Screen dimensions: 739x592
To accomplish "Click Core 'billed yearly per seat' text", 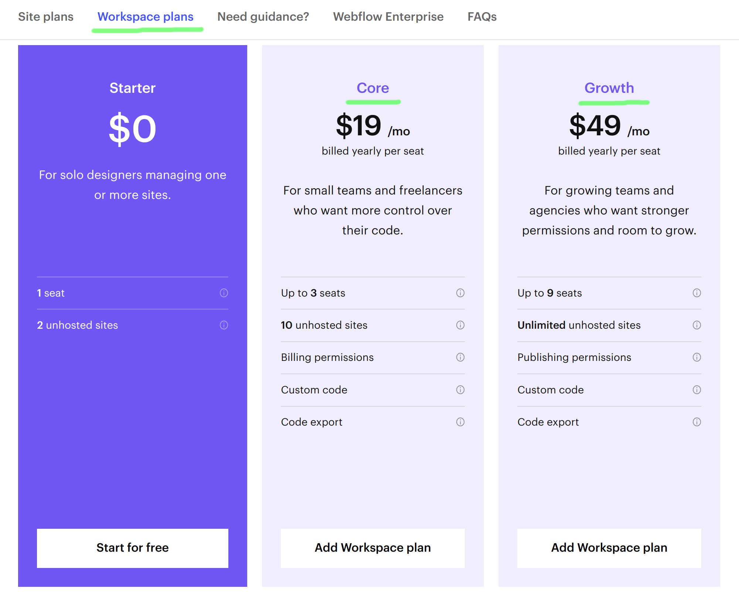I will tap(373, 151).
